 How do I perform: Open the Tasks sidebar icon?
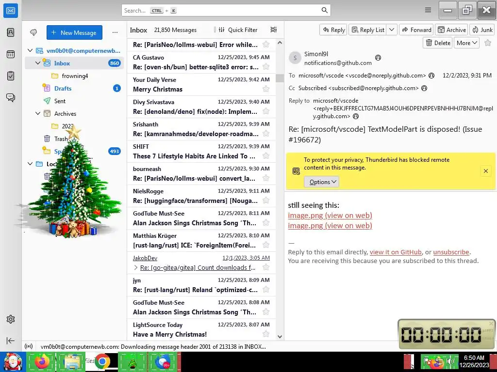11,76
